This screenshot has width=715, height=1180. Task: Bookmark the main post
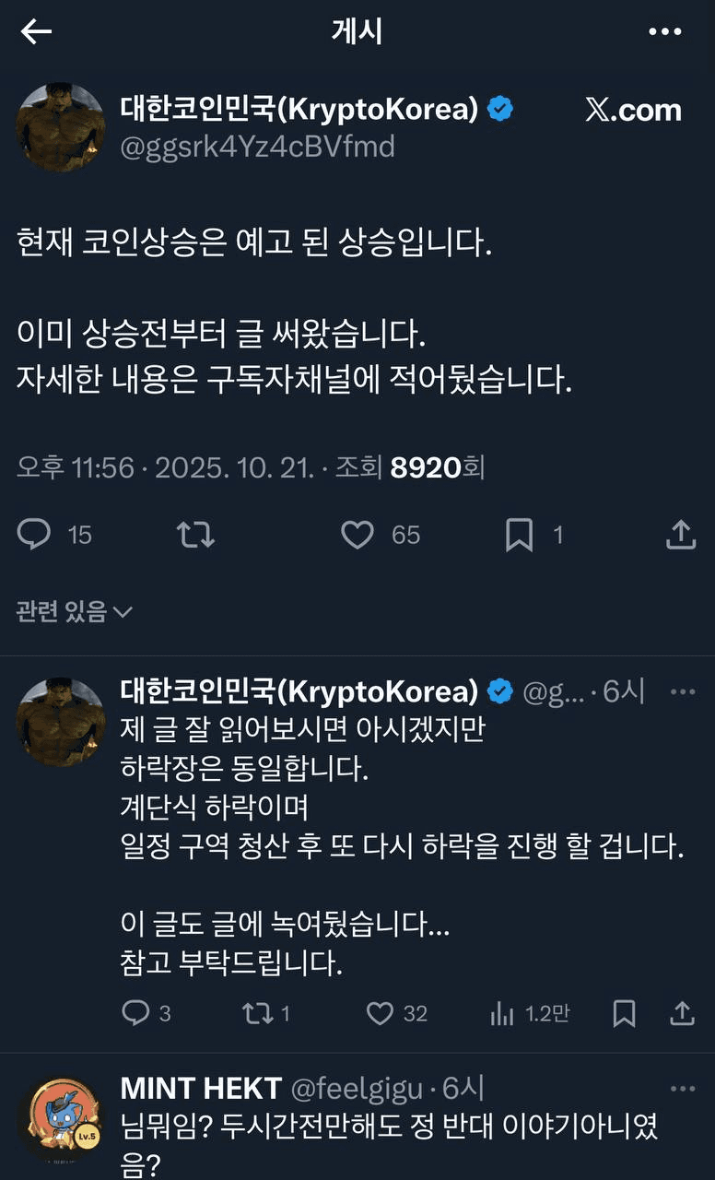[x=520, y=534]
